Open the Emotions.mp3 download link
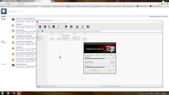Screen dimensions: 169x95 (19, 47)
